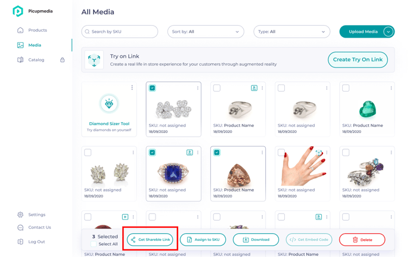Expand the Sort by: All dropdown
410x257 pixels.
coord(206,32)
